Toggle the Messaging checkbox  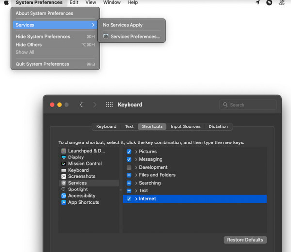coord(129,159)
